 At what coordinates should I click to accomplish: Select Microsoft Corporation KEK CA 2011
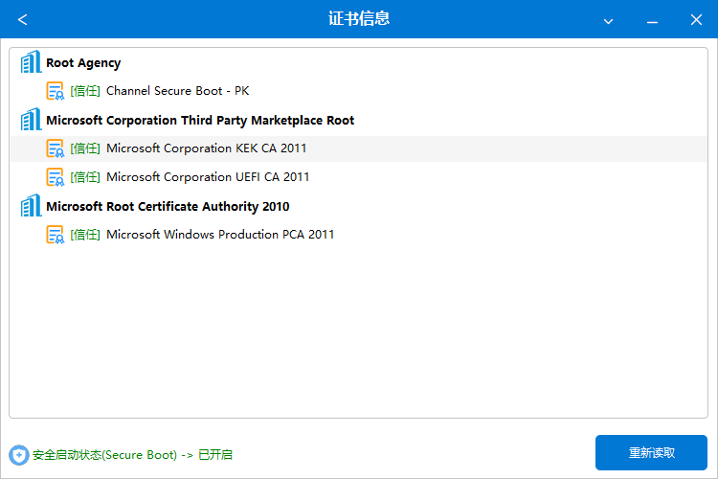tap(206, 148)
